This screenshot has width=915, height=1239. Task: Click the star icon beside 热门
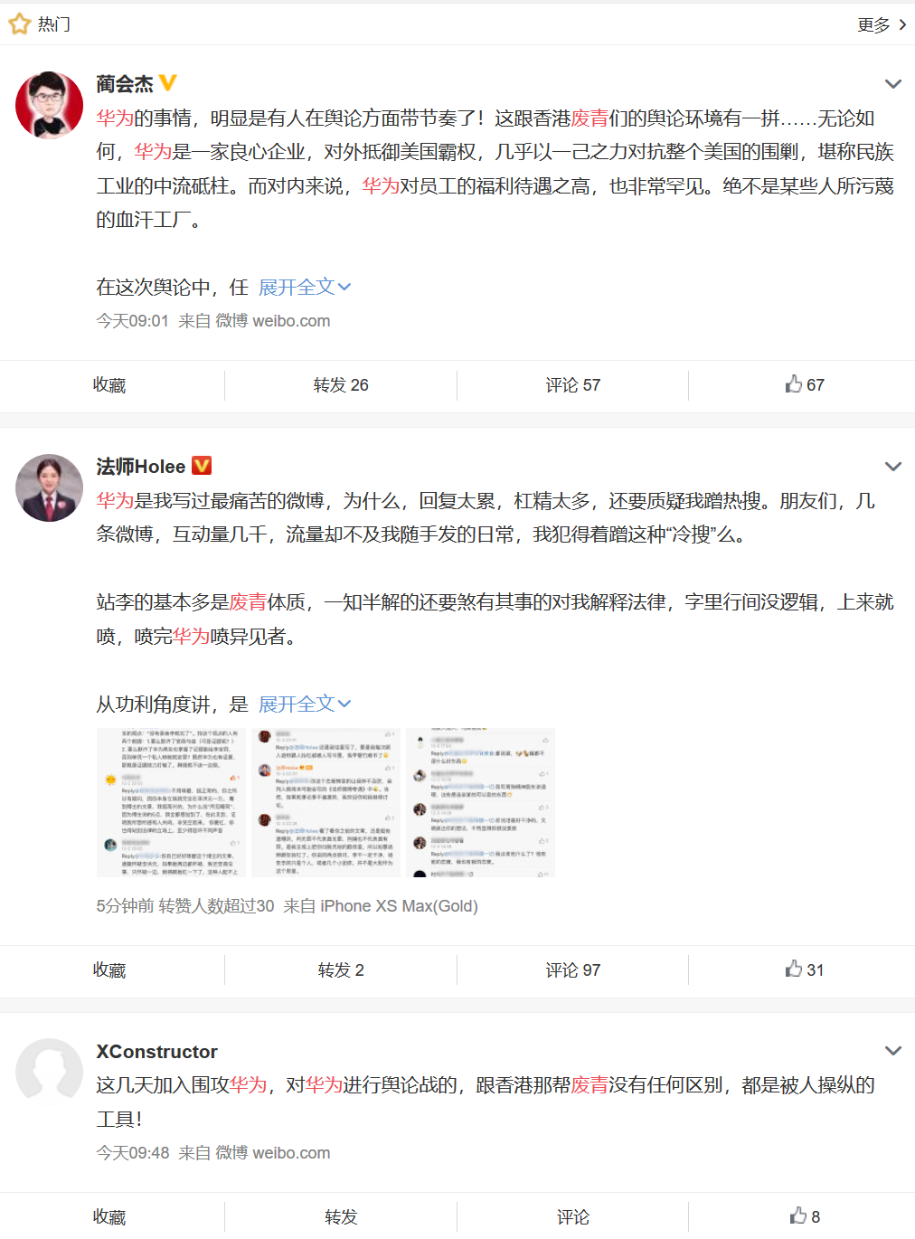click(20, 24)
